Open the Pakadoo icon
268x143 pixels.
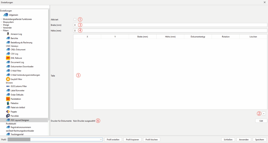(8, 103)
